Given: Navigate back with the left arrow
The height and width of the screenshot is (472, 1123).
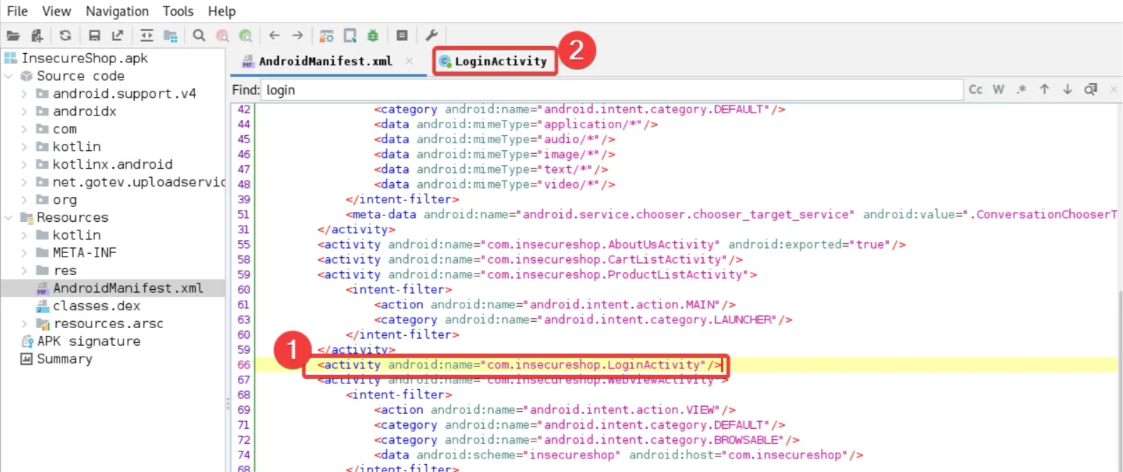Looking at the screenshot, I should pyautogui.click(x=275, y=35).
